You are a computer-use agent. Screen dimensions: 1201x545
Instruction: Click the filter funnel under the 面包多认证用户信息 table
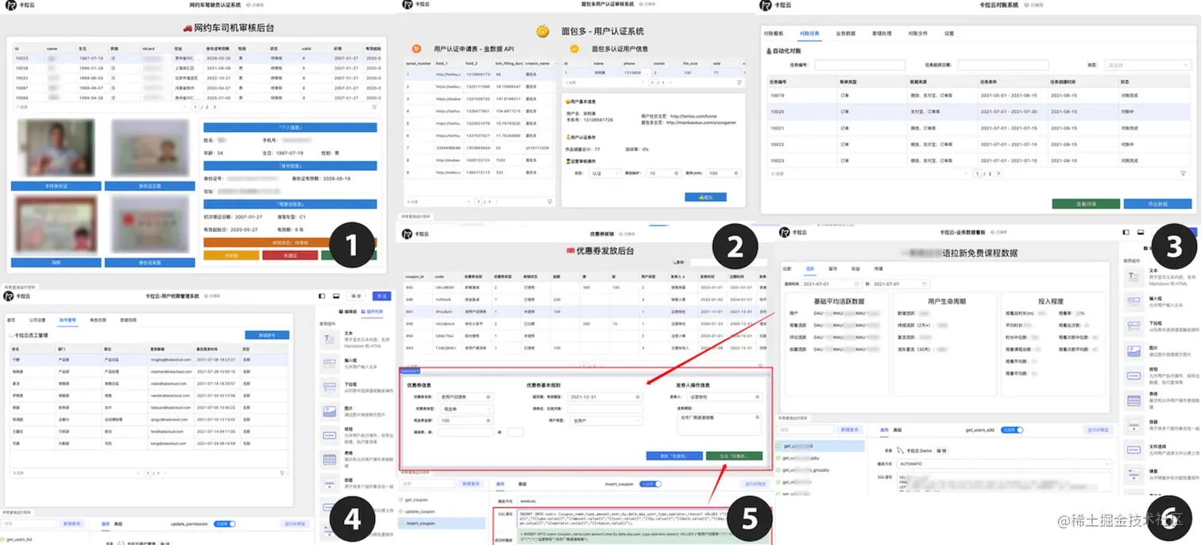739,82
